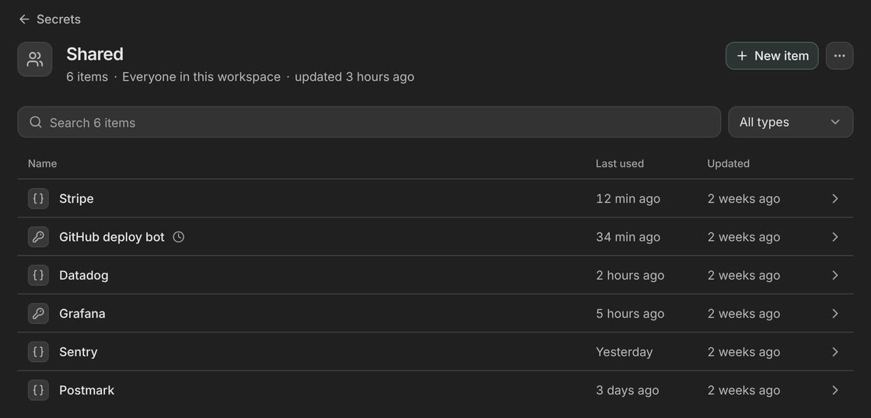The width and height of the screenshot is (871, 418).
Task: Click GitHub deploy bot's '34 min ago' value
Action: tap(628, 237)
